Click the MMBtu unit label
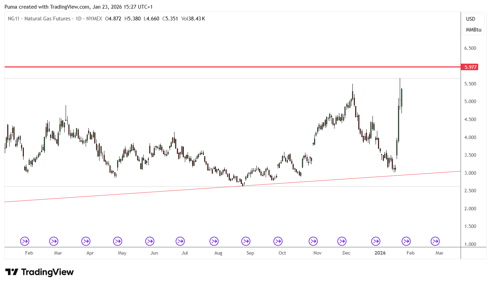 (x=473, y=30)
